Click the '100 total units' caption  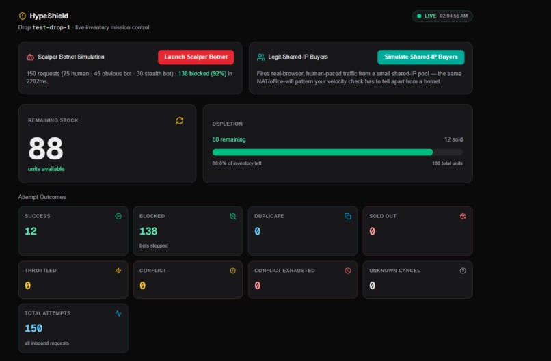click(x=447, y=163)
